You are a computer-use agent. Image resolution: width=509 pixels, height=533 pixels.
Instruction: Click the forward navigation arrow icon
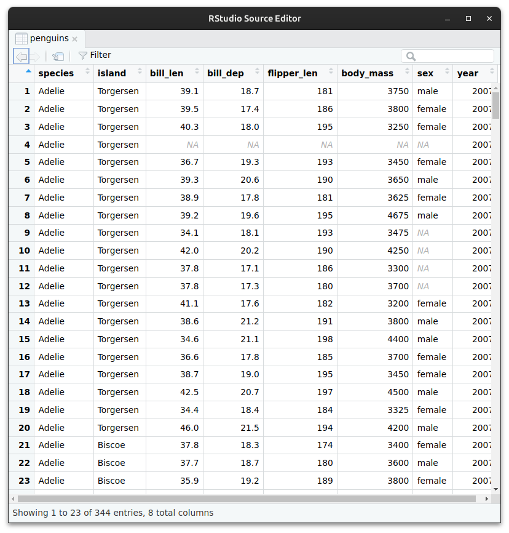click(35, 57)
